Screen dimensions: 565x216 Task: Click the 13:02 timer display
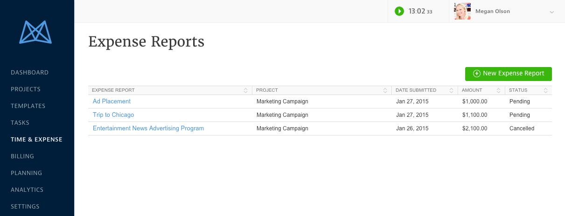[x=417, y=11]
